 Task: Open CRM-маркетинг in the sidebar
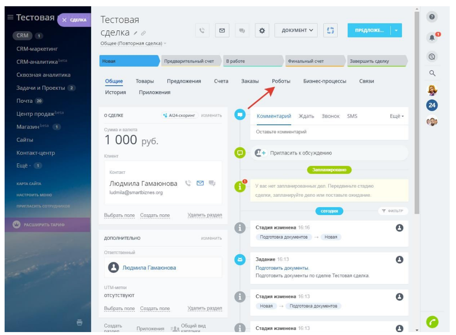[37, 49]
